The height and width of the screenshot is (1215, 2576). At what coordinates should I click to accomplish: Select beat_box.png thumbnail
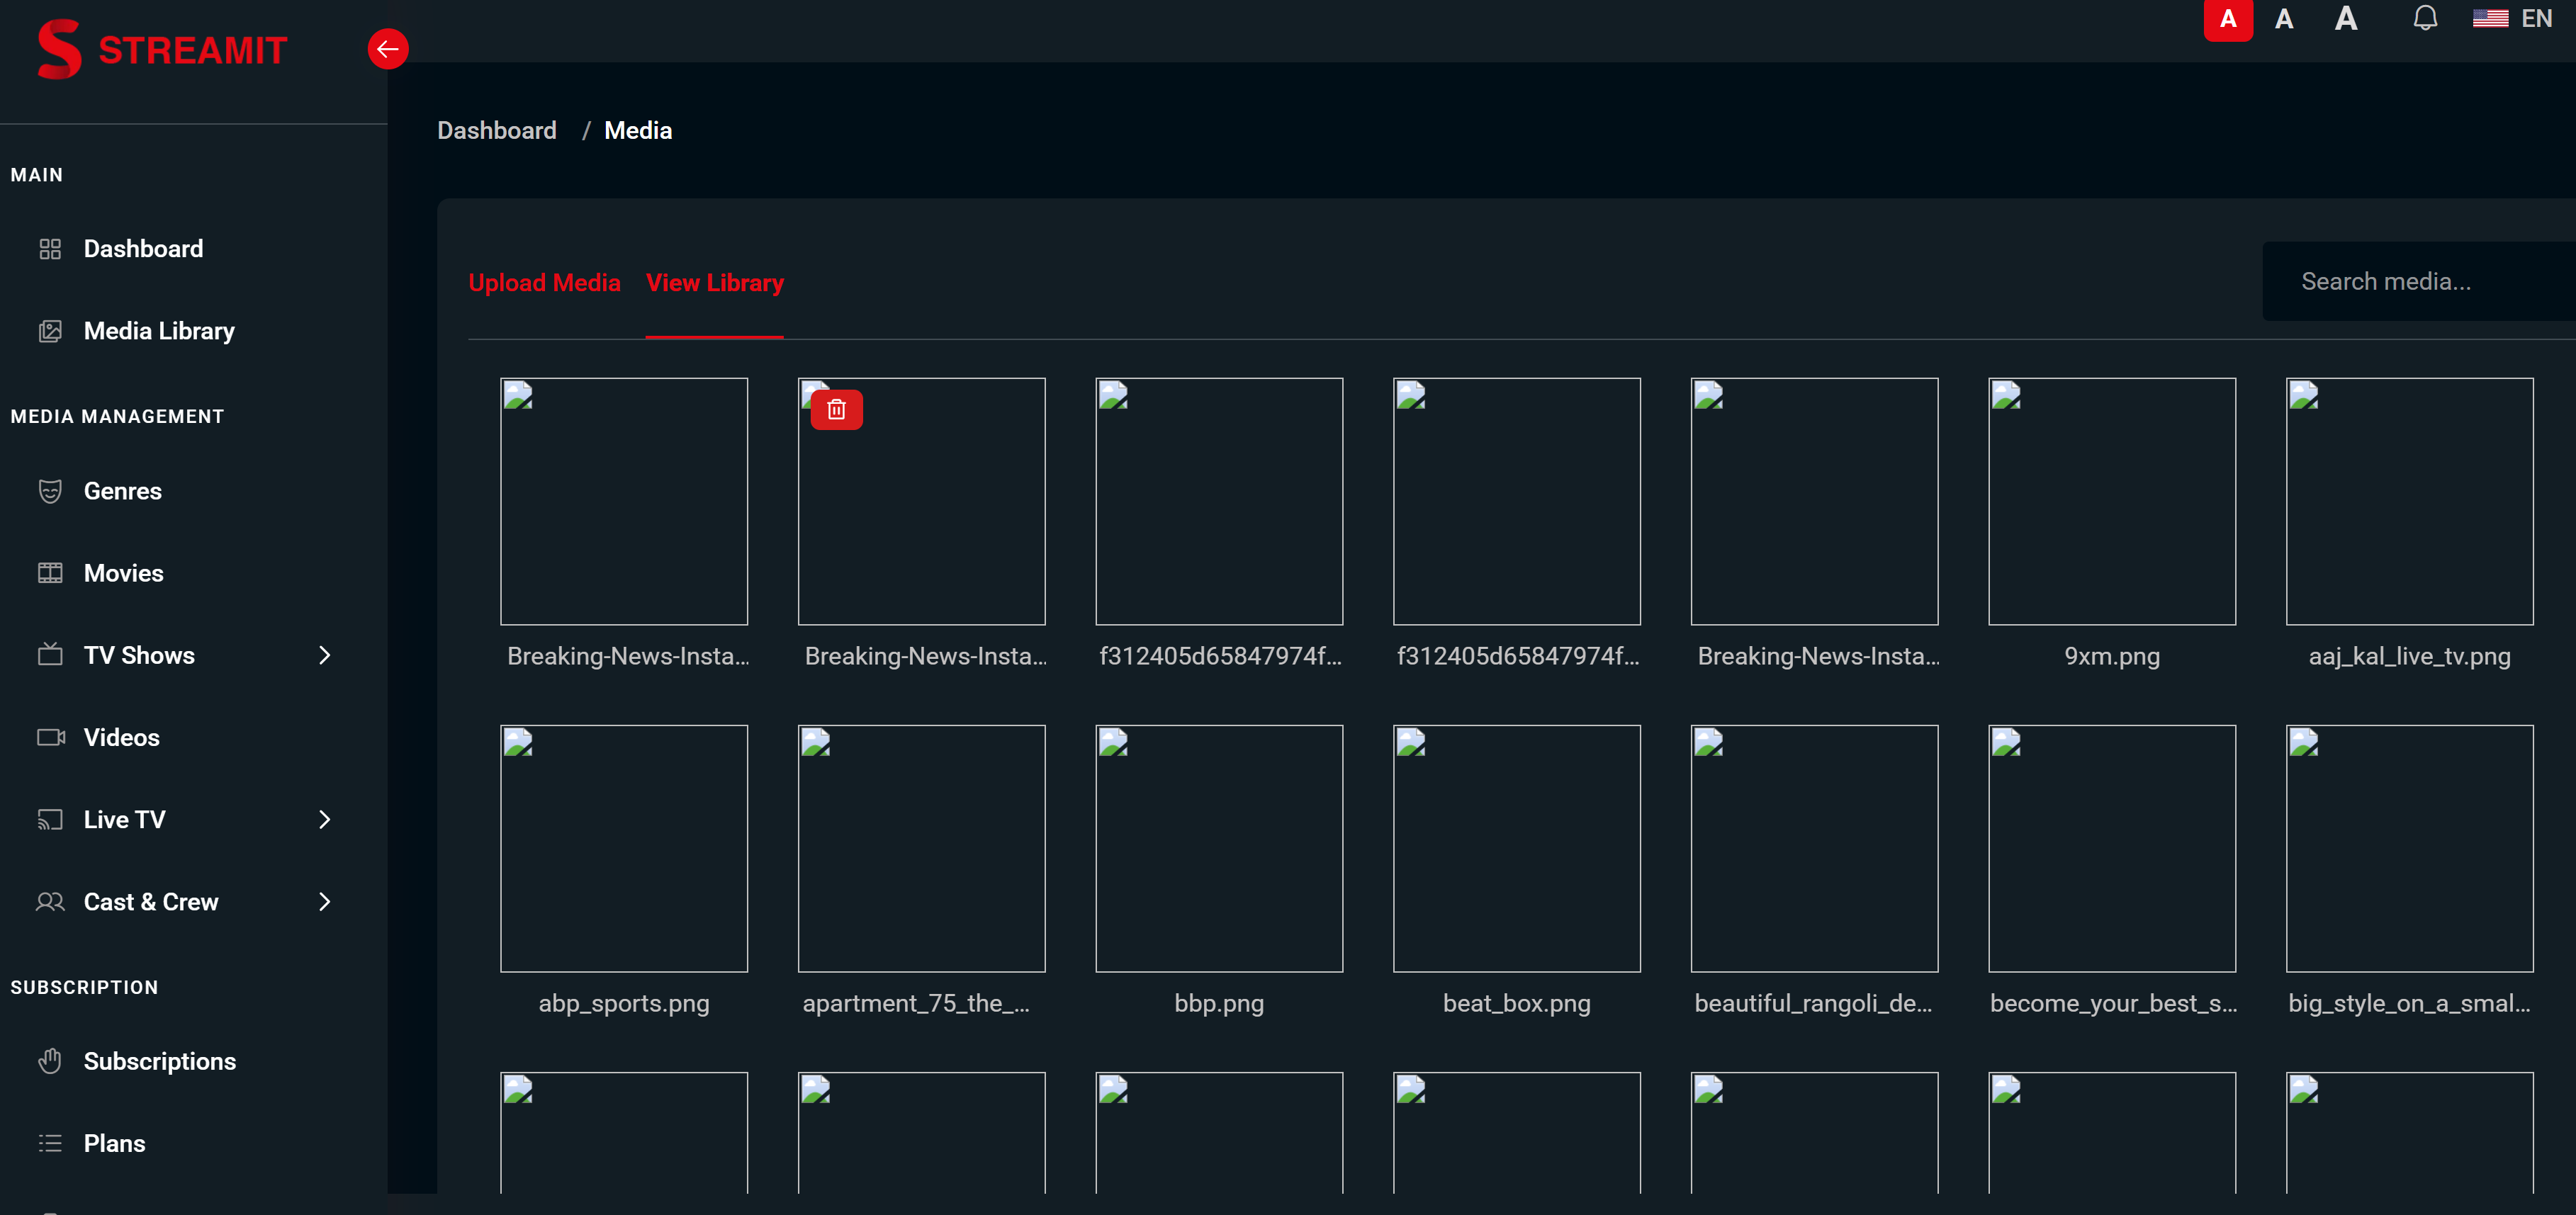(x=1517, y=848)
